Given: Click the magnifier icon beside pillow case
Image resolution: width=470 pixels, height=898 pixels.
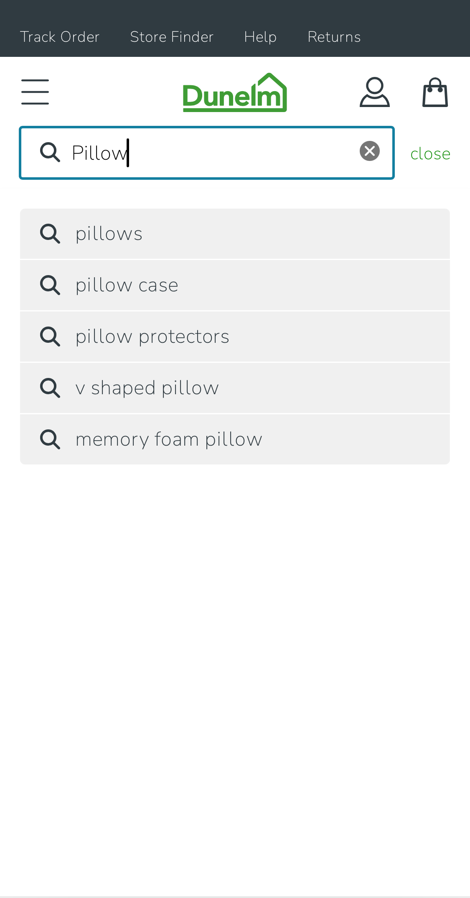Looking at the screenshot, I should (50, 285).
